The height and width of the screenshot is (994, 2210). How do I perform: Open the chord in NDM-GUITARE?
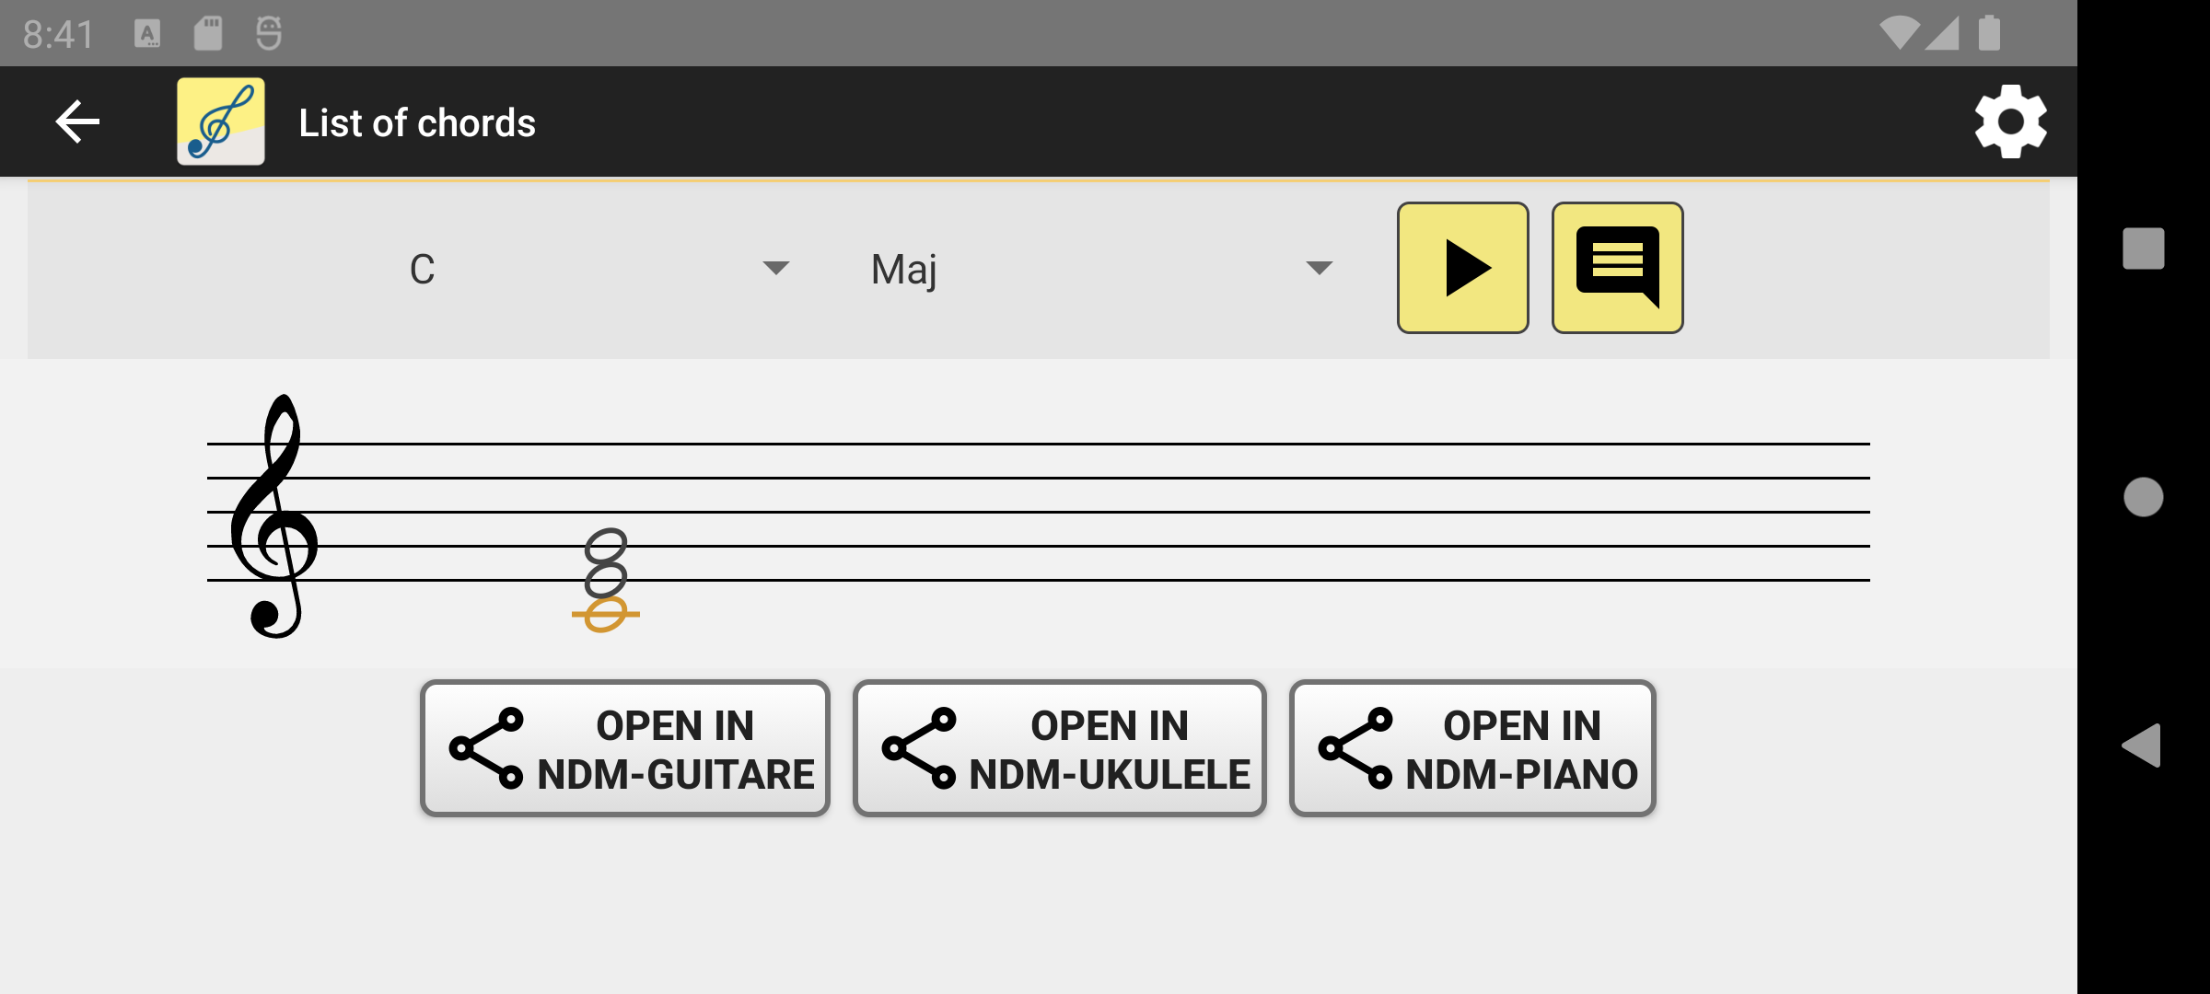pyautogui.click(x=626, y=747)
